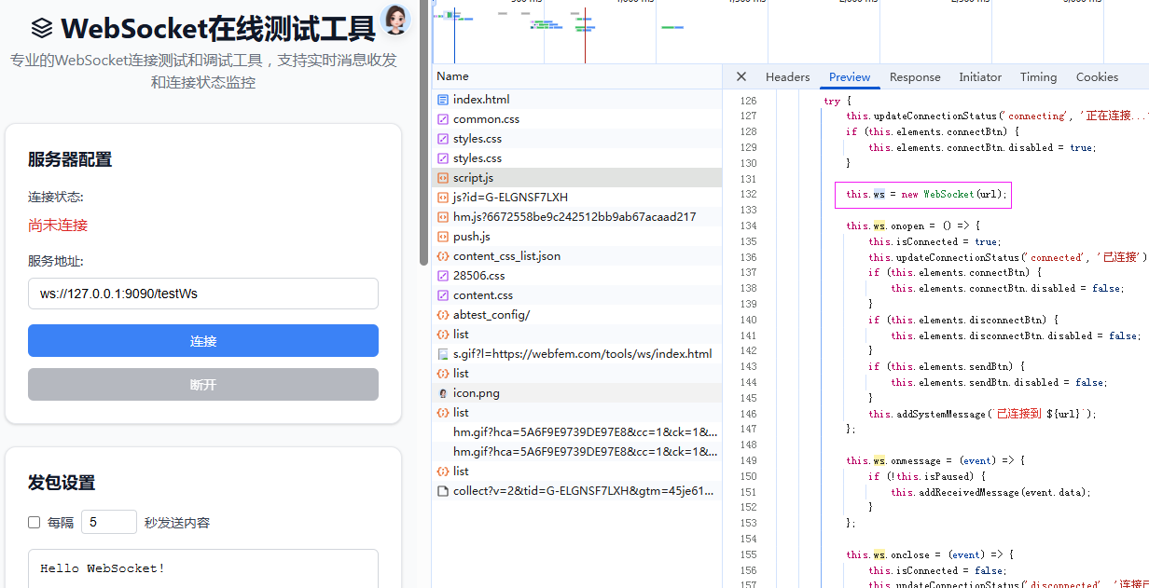Click the gray 断开 disconnect button
Image resolution: width=1149 pixels, height=588 pixels.
tap(203, 385)
